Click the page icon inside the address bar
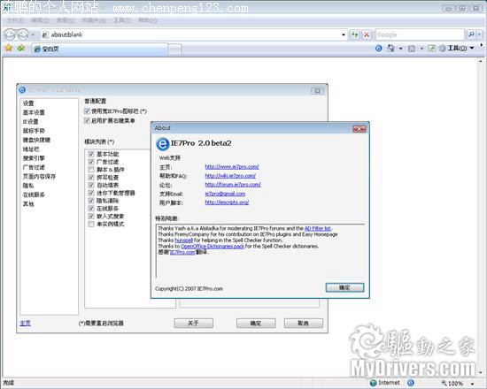 tap(45, 34)
